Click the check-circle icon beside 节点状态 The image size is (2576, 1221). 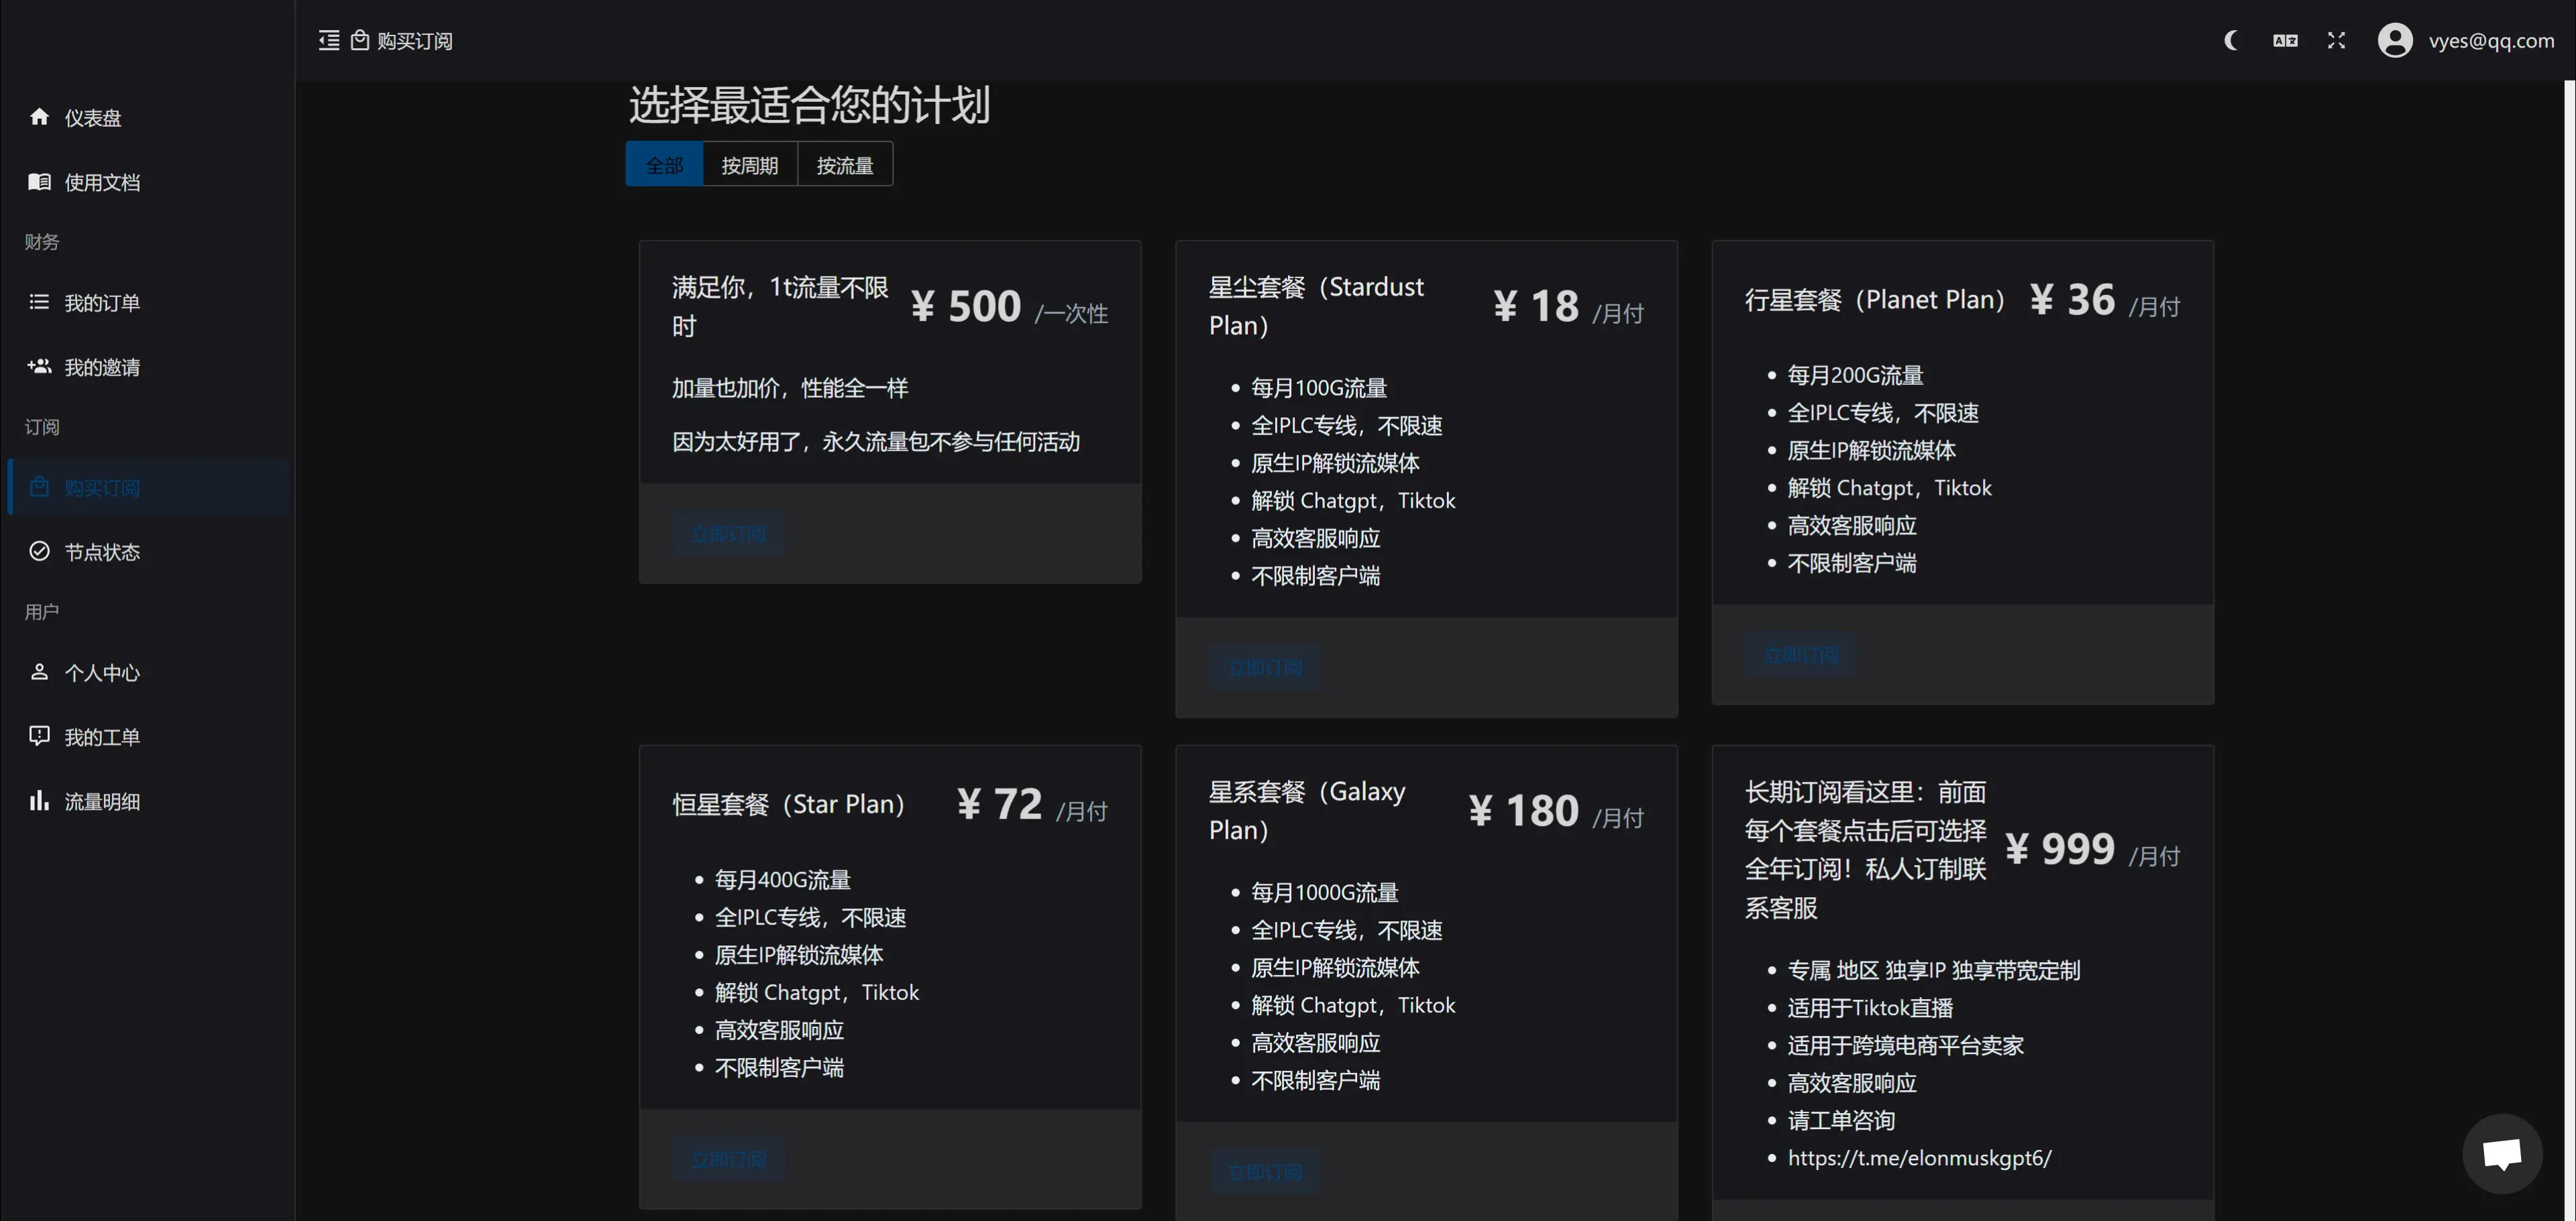pyautogui.click(x=39, y=552)
